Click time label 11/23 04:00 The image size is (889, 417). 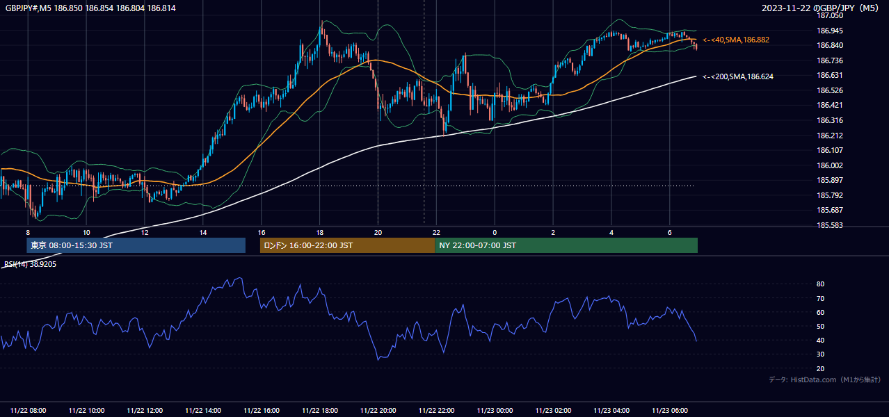tap(612, 411)
